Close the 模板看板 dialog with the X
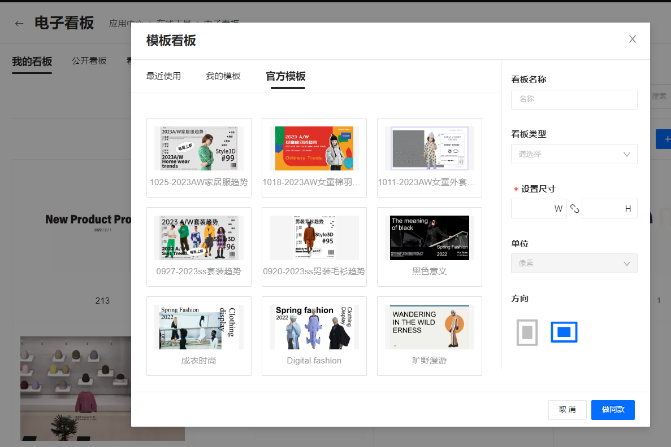Viewport: 671px width, 447px height. pos(632,40)
